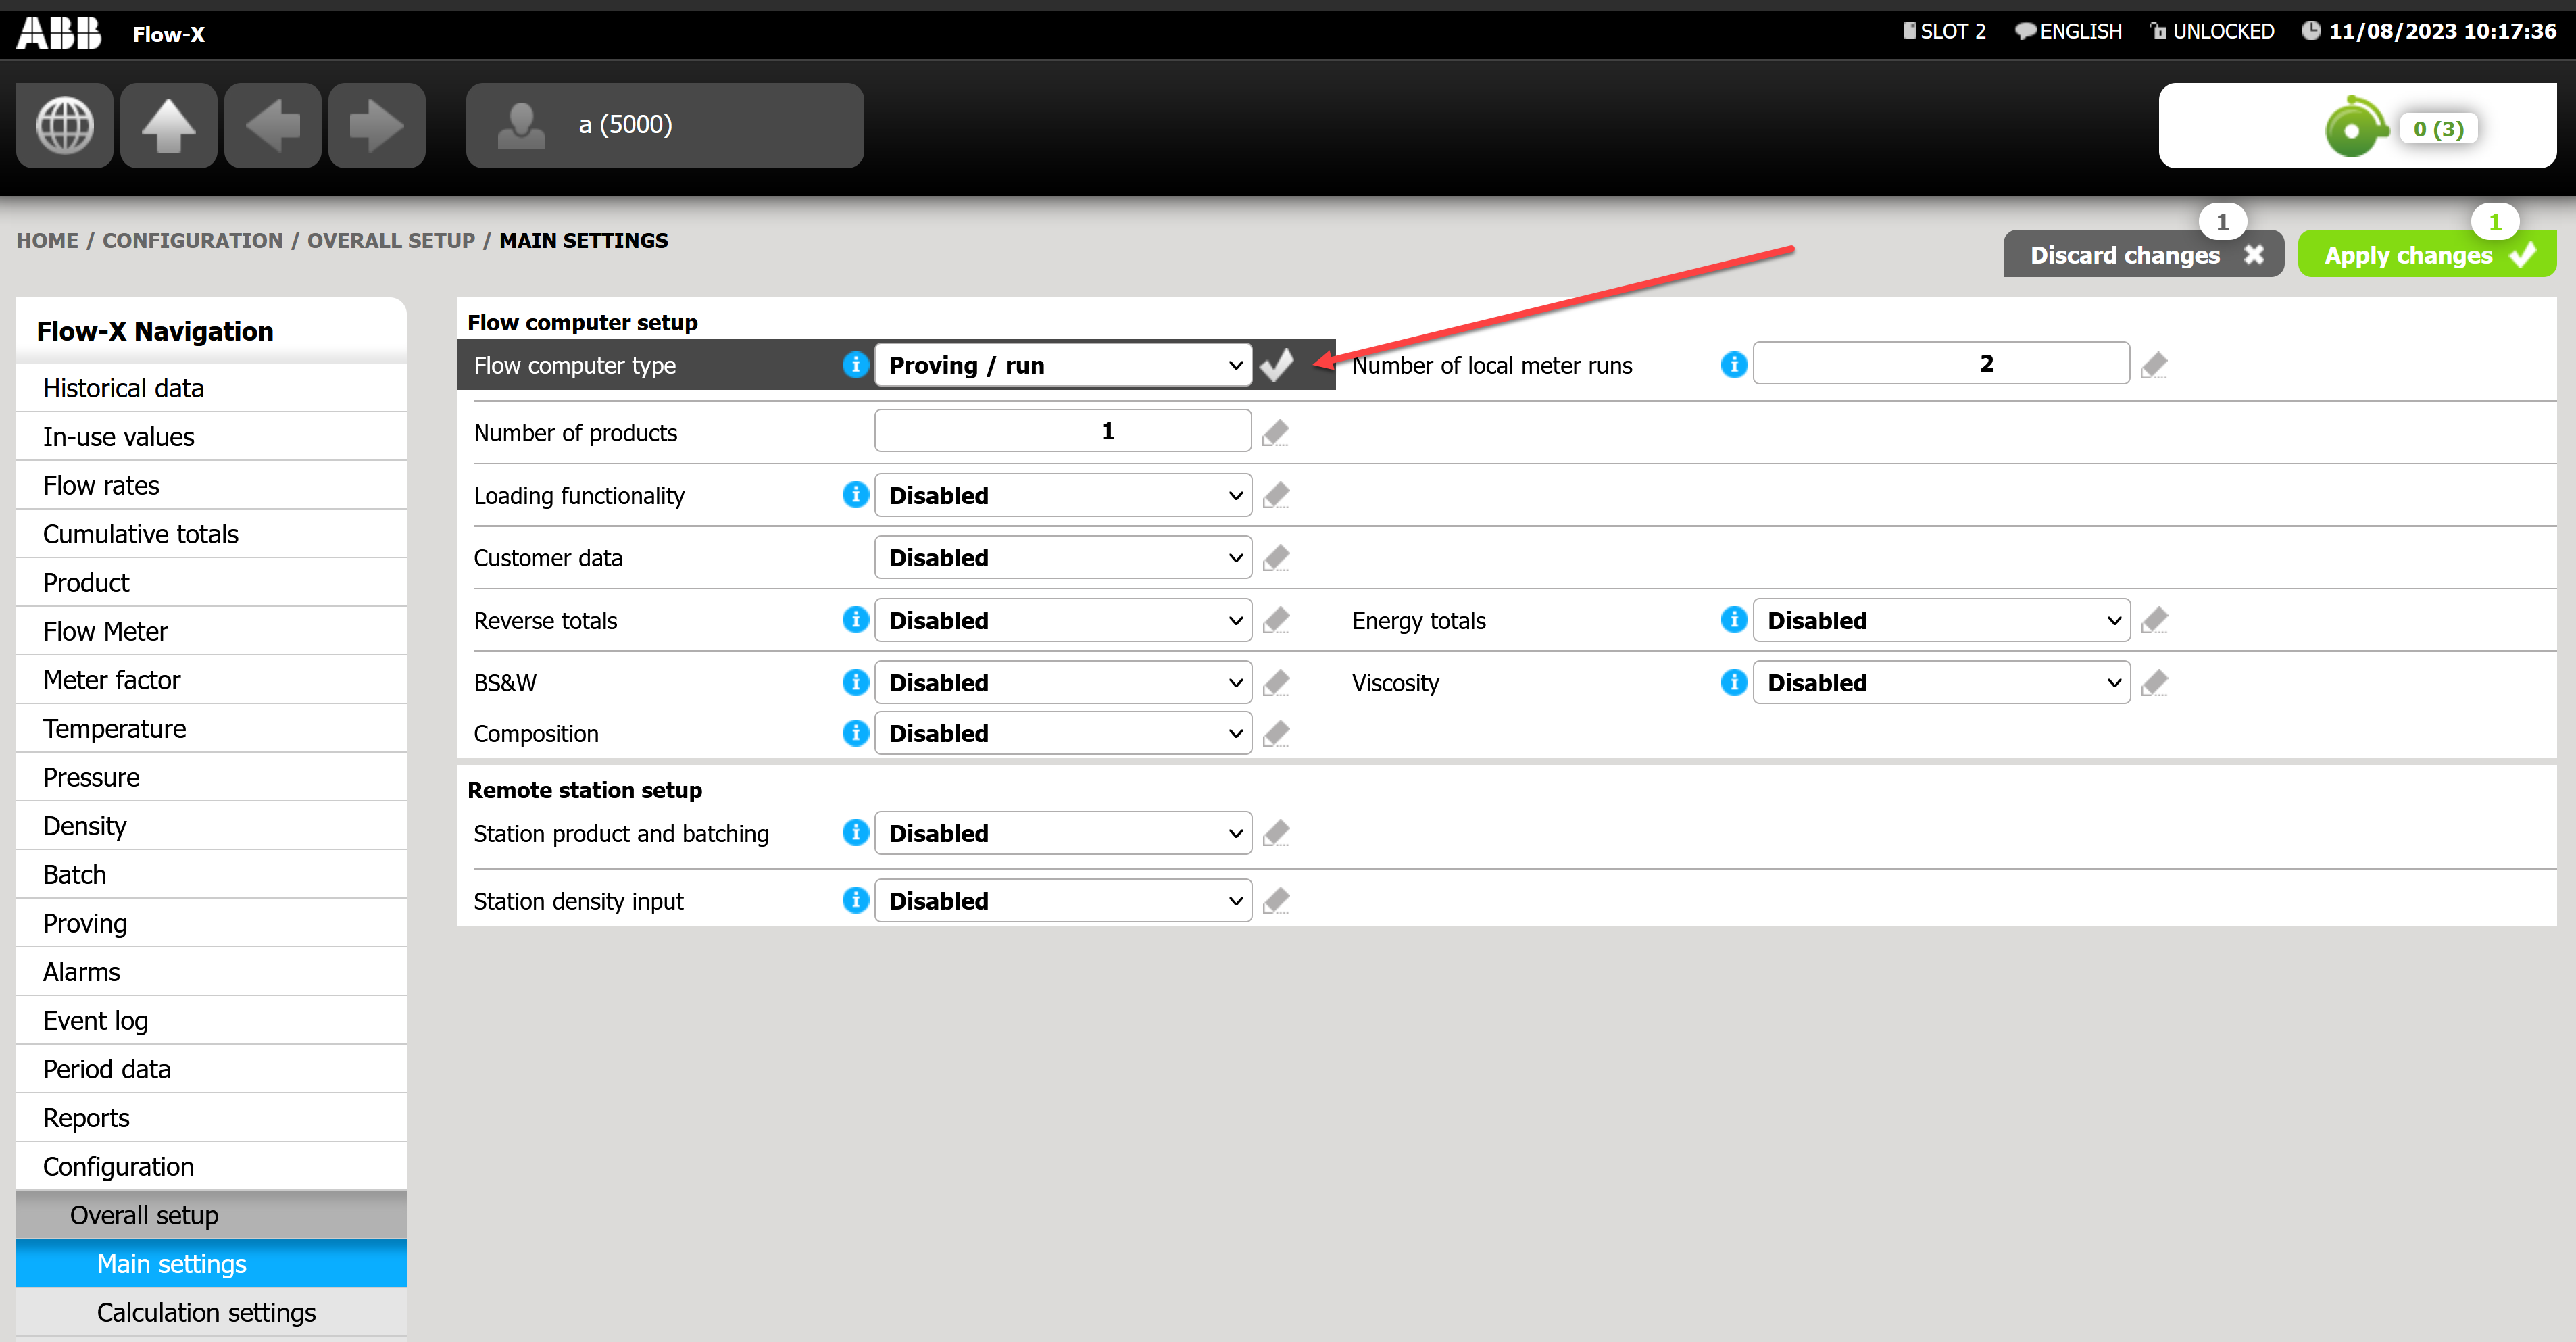The height and width of the screenshot is (1342, 2576).
Task: Go to HOME breadcrumb
Action: (x=47, y=240)
